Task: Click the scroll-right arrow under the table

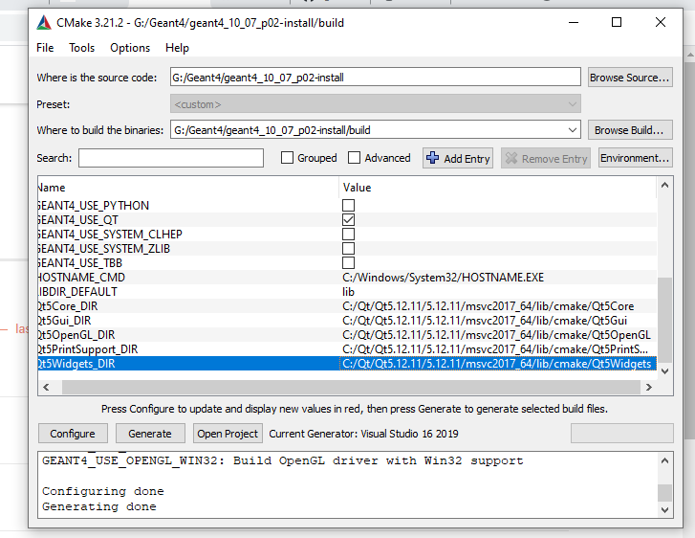Action: click(x=649, y=387)
